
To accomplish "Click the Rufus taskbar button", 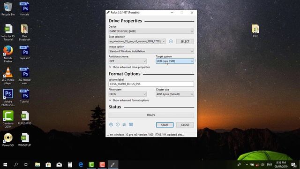I will 113,164.
